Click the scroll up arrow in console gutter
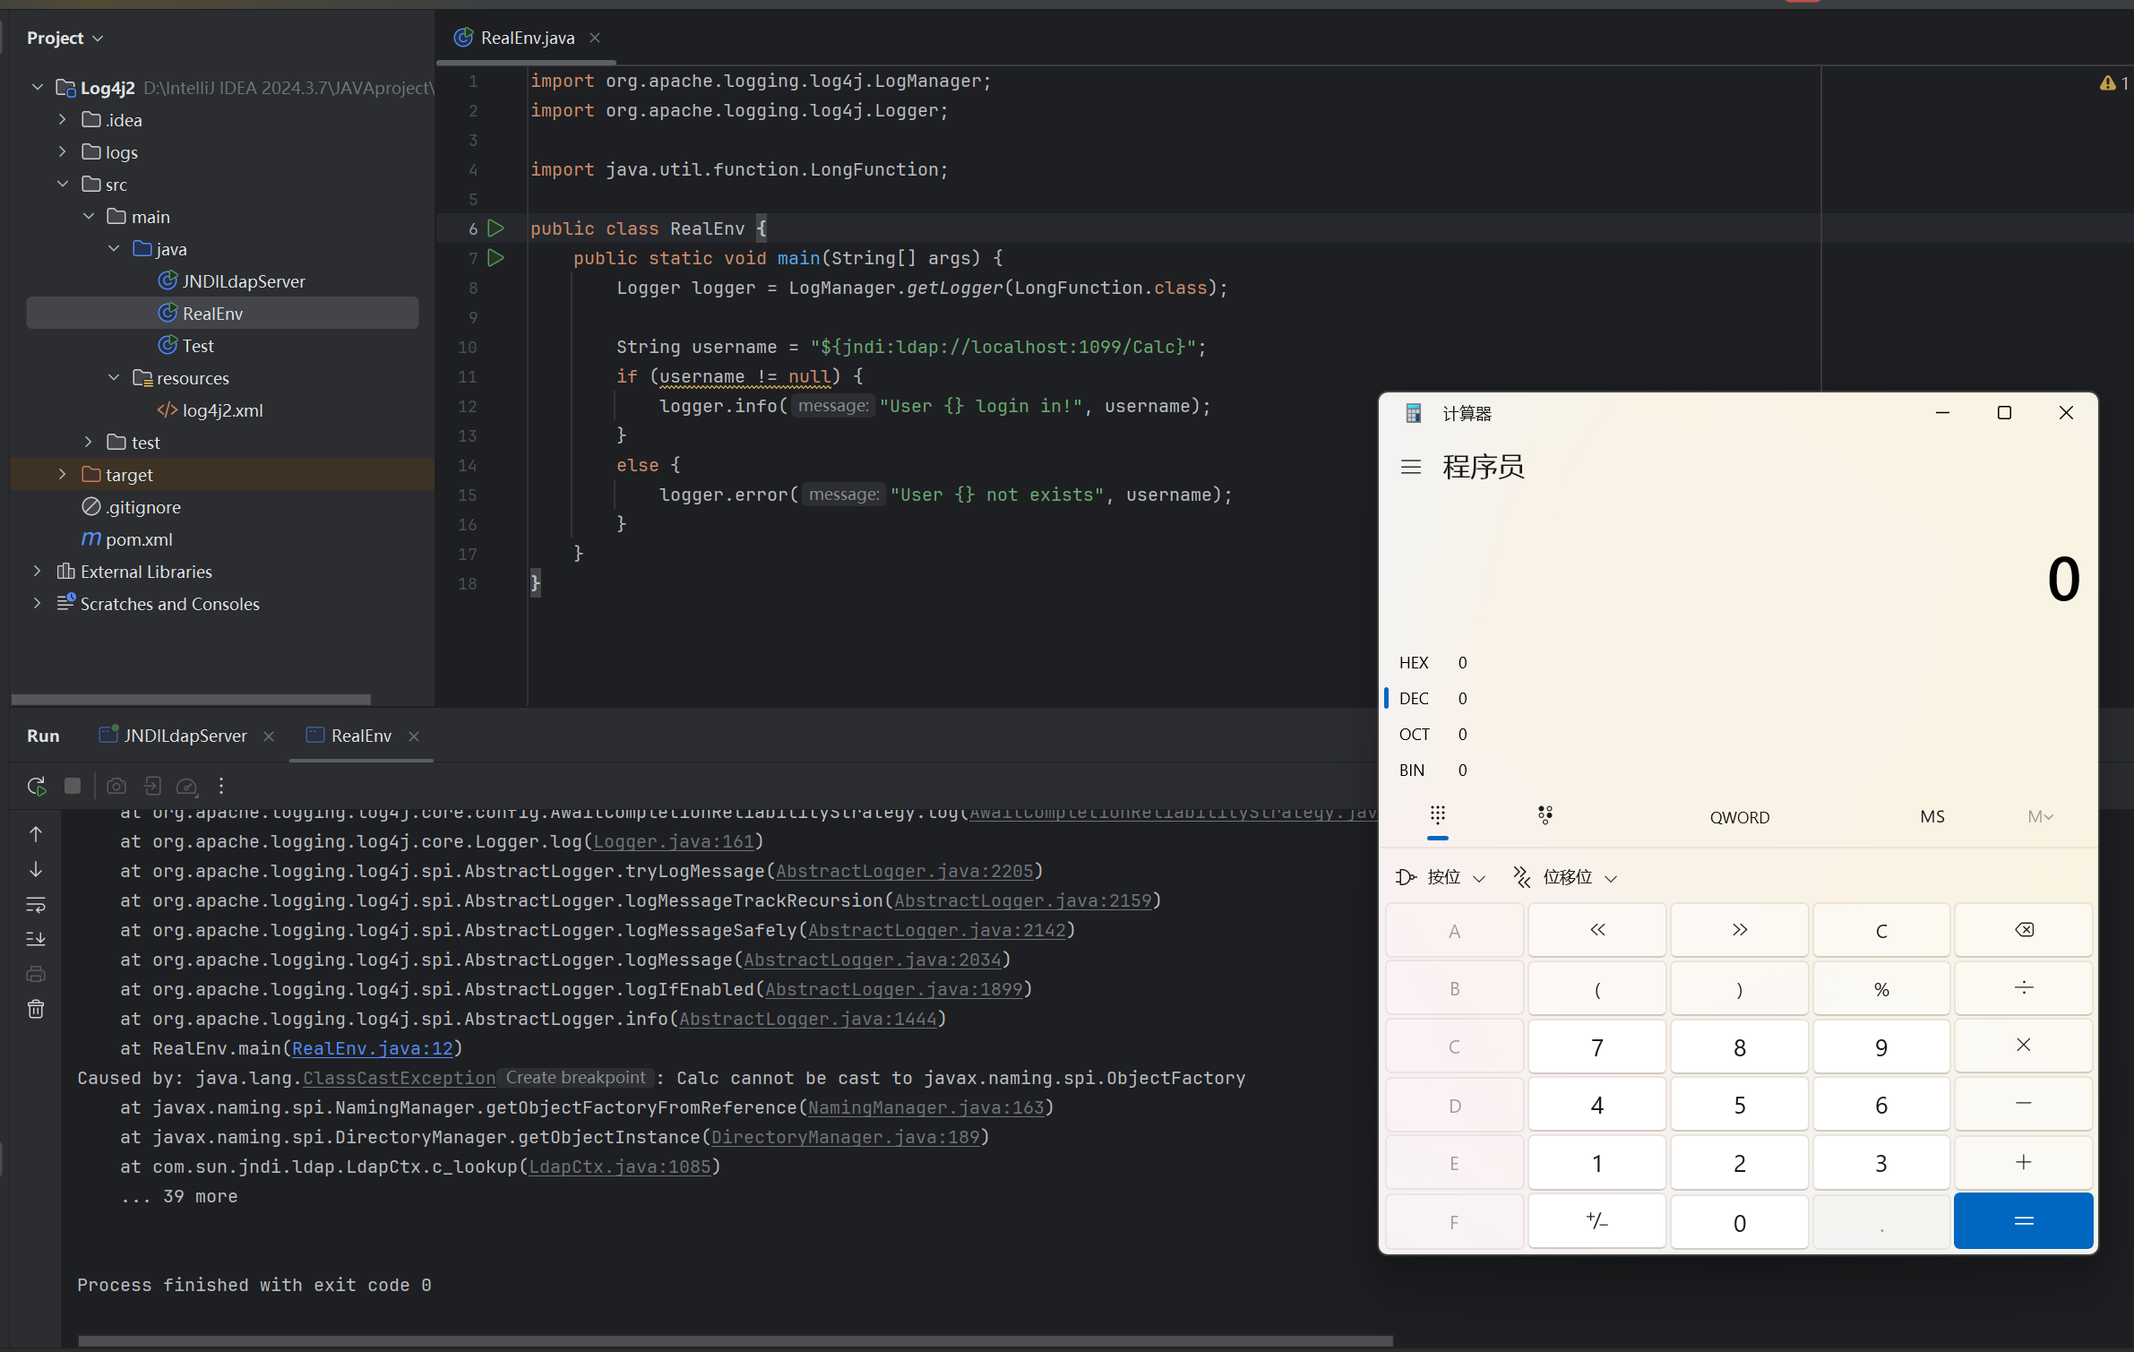Screen dimensions: 2134x1352 (x=36, y=834)
